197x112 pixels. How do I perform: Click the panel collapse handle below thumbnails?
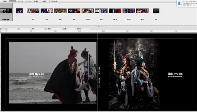pos(98,26)
